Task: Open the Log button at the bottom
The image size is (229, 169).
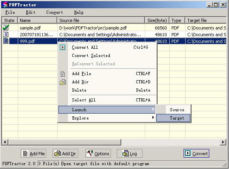Action: point(130,153)
